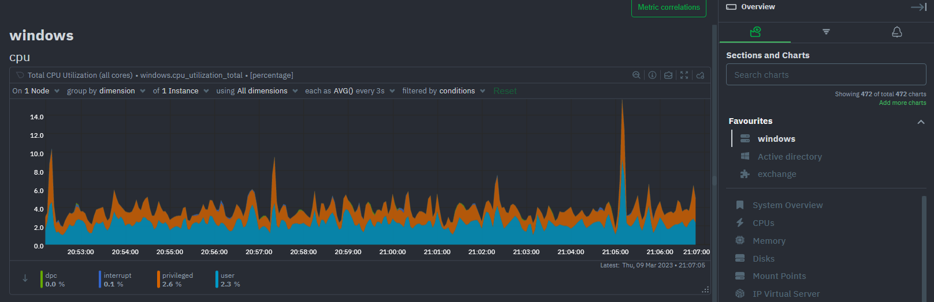Open the filter funnel tab in sidebar

coord(826,32)
